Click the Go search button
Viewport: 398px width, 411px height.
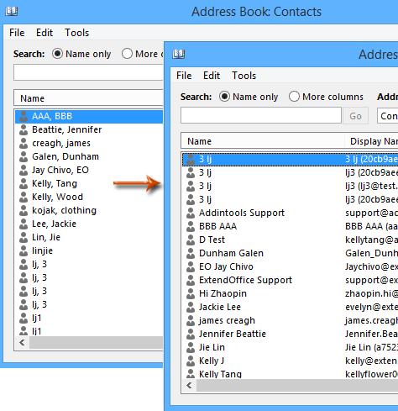[355, 116]
